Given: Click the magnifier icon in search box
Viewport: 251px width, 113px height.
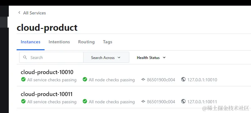Looking at the screenshot, I should tap(25, 57).
